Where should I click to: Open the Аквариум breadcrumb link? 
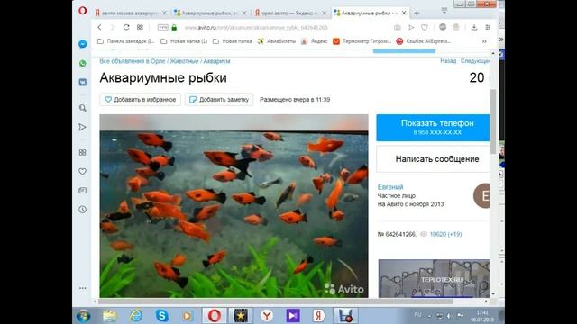[x=216, y=61]
